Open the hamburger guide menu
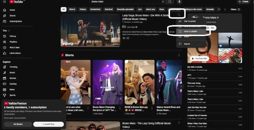Viewport: 254px width, 130px height. pyautogui.click(x=5, y=2)
